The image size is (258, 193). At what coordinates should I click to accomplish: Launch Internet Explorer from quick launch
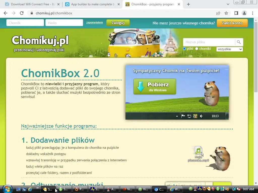[x=30, y=189]
